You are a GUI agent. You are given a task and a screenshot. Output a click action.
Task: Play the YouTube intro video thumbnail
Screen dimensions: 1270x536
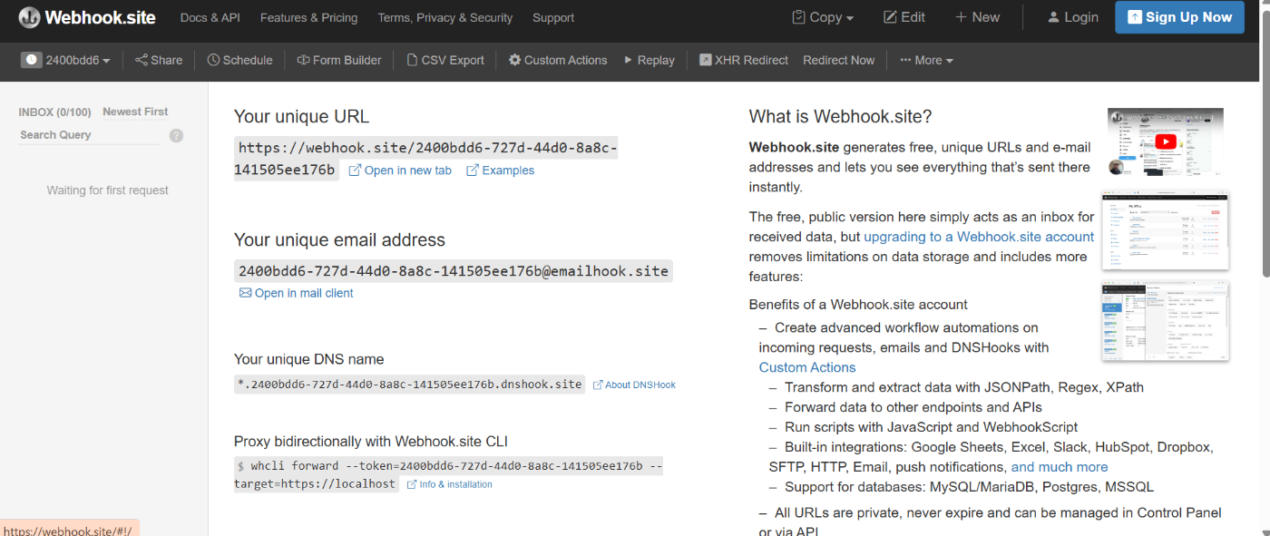click(x=1166, y=141)
